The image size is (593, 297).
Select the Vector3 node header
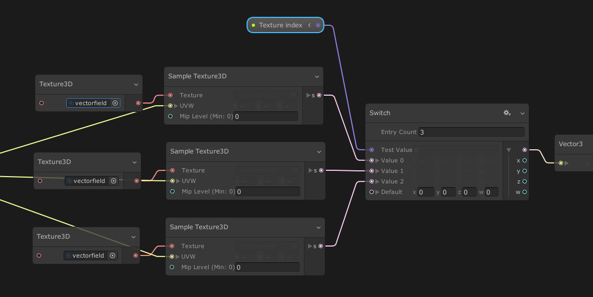(x=570, y=144)
